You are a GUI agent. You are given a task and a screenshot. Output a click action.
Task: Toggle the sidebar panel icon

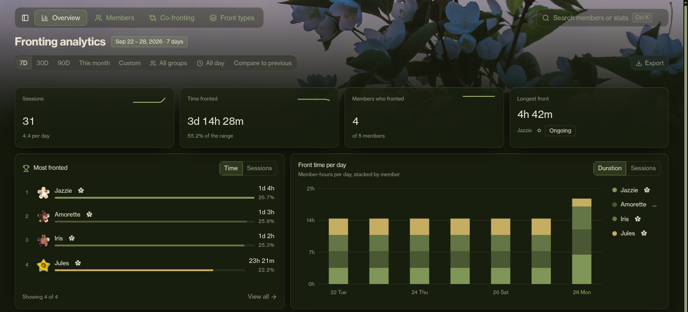pyautogui.click(x=25, y=18)
